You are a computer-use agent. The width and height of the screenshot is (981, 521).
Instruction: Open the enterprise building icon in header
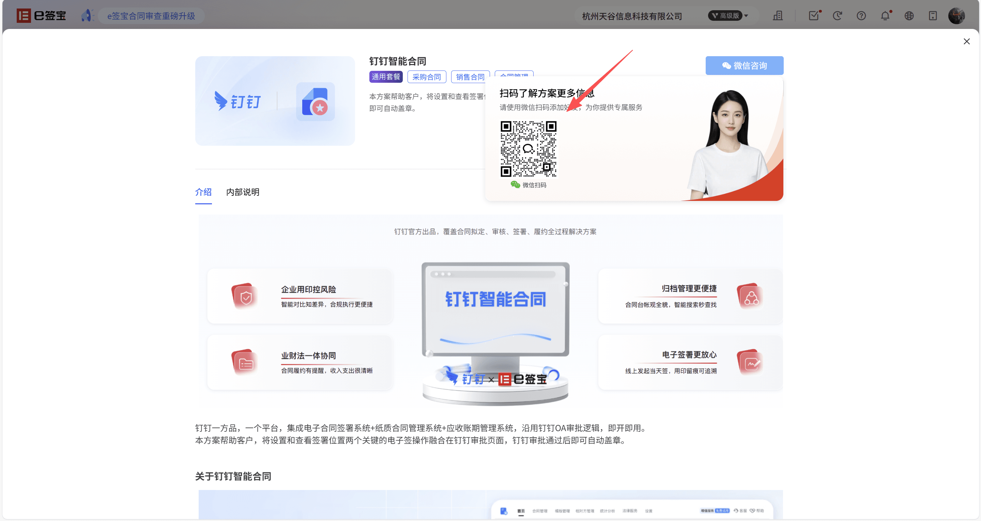(x=778, y=16)
